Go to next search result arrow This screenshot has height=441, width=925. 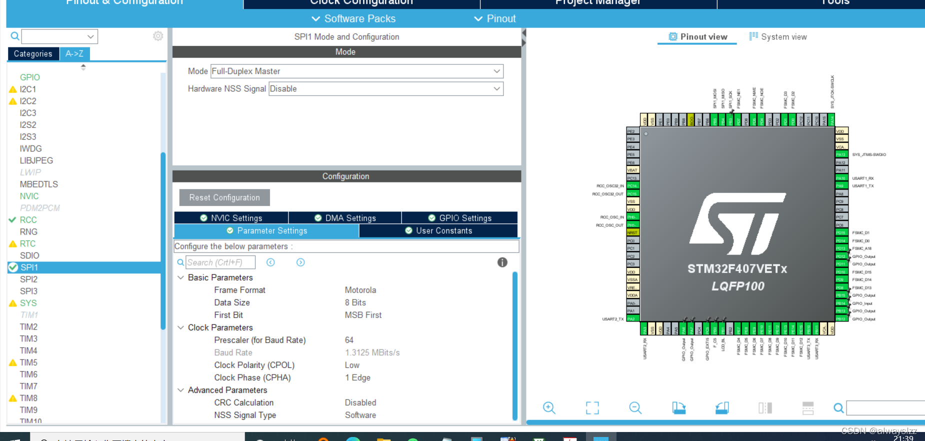point(300,262)
